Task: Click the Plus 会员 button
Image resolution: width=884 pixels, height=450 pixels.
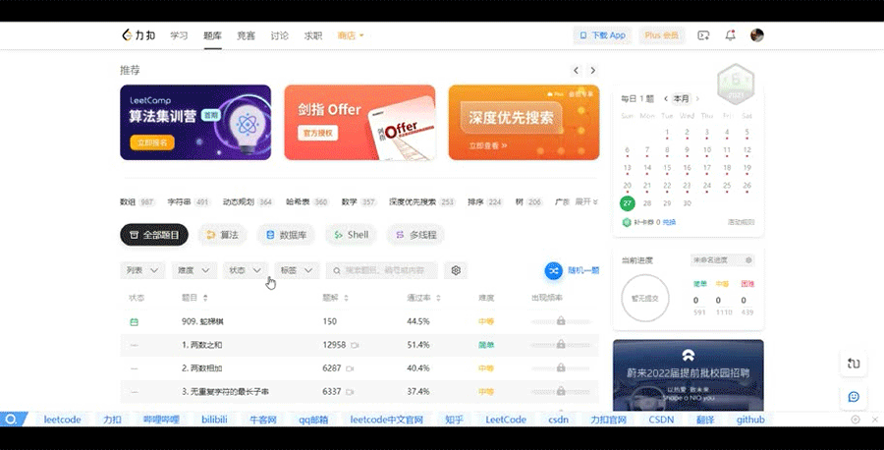Action: pyautogui.click(x=662, y=35)
